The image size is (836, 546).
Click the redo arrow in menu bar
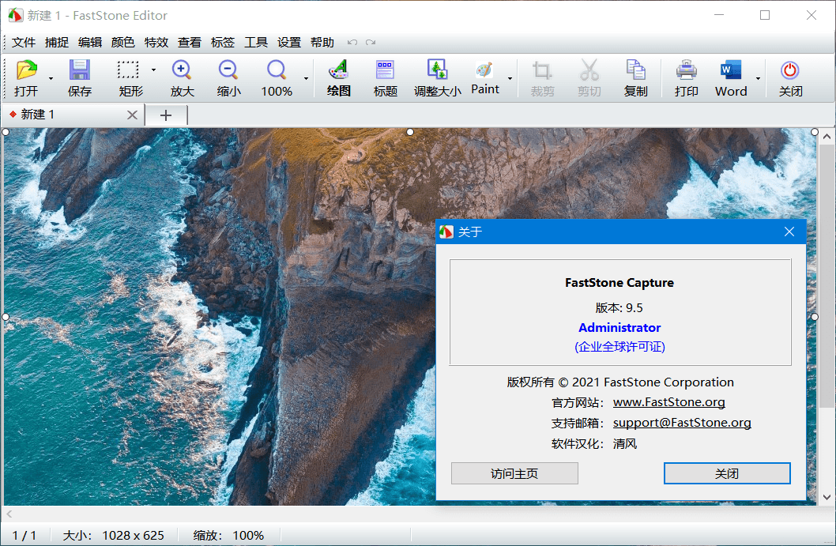(371, 42)
